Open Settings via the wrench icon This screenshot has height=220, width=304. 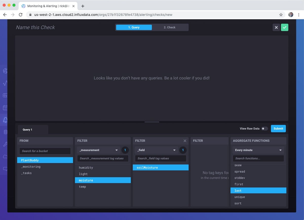5,144
